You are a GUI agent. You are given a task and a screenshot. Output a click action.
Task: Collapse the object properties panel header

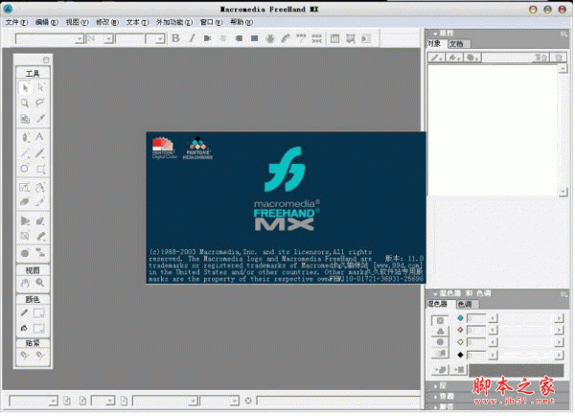coord(435,34)
